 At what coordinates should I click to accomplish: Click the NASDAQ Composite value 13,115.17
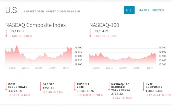coord(17,31)
